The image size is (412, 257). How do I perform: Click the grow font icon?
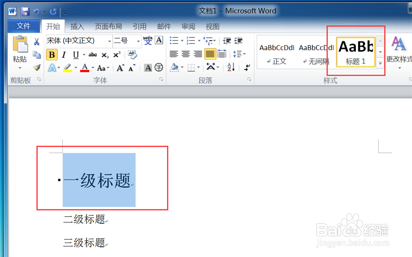[121, 68]
